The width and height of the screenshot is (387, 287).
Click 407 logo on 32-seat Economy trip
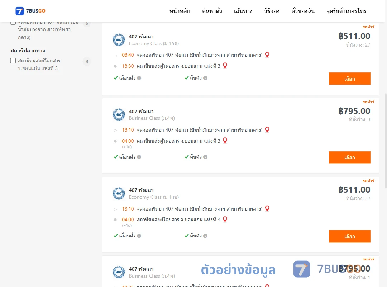(x=119, y=194)
